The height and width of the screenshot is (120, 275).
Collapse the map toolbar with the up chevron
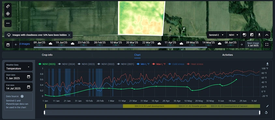(x=267, y=35)
